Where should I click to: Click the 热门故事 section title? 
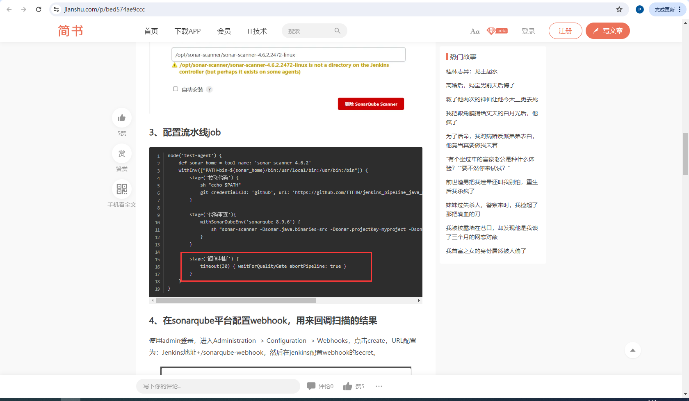click(x=463, y=57)
